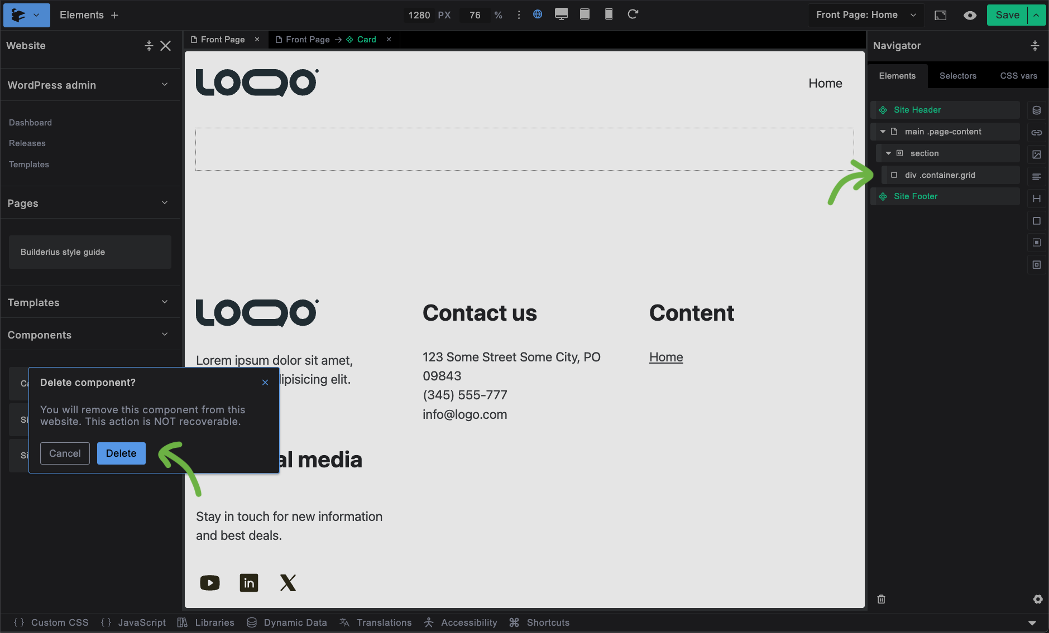
Task: Confirm with the Delete button
Action: pos(121,453)
